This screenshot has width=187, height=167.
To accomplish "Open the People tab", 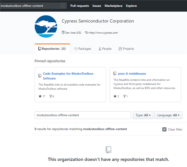I will point(105,49).
